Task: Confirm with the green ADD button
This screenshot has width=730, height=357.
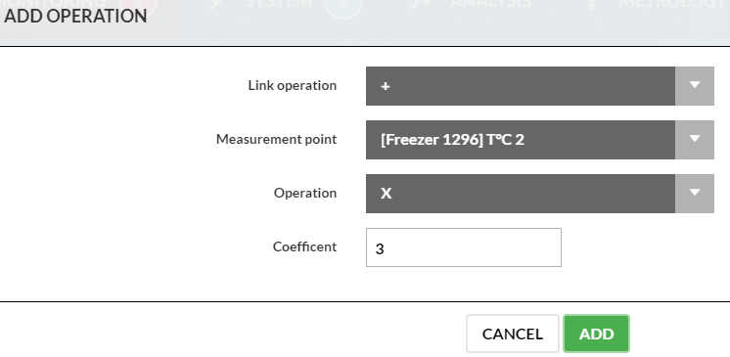Action: (x=596, y=334)
